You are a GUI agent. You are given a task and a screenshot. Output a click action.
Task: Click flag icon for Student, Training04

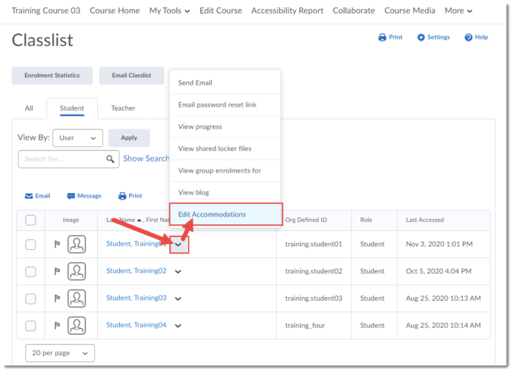point(57,326)
